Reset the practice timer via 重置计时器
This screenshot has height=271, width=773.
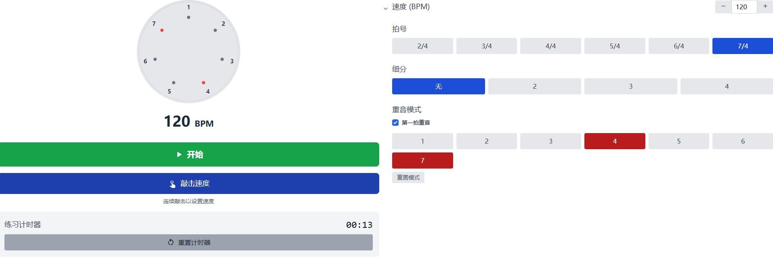189,242
